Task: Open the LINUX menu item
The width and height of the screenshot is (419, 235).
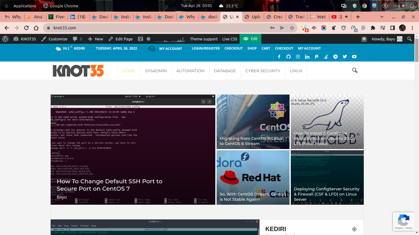Action: [x=296, y=71]
